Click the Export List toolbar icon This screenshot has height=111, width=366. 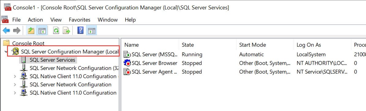click(x=66, y=30)
